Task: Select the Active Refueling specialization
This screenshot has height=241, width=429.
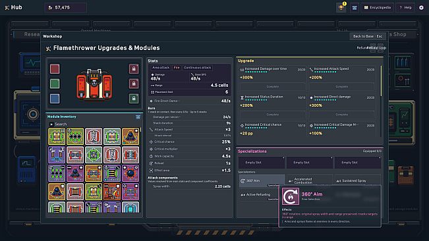Action: tap(258, 195)
